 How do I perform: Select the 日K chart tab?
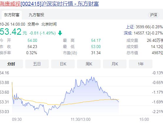63,64
